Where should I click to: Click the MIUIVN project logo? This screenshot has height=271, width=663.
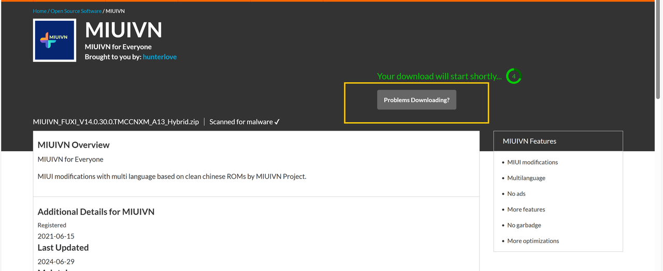tap(55, 40)
